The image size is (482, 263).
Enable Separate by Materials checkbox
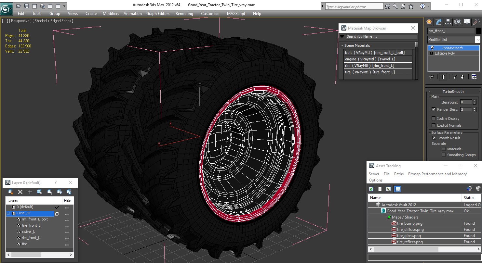pyautogui.click(x=444, y=149)
